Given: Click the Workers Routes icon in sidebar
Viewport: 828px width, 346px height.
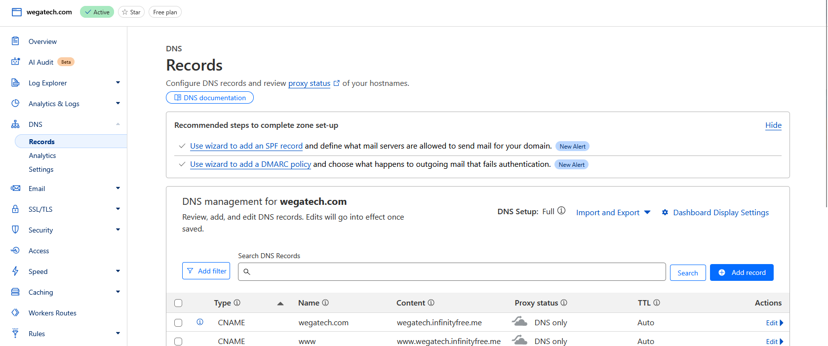Looking at the screenshot, I should tap(15, 312).
